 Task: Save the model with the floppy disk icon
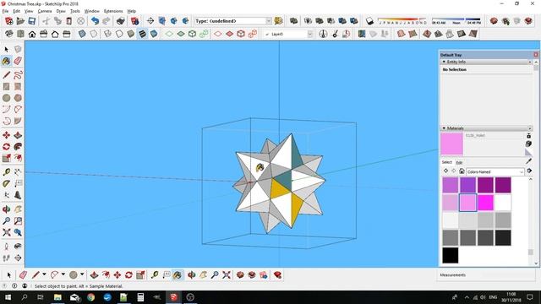point(32,21)
